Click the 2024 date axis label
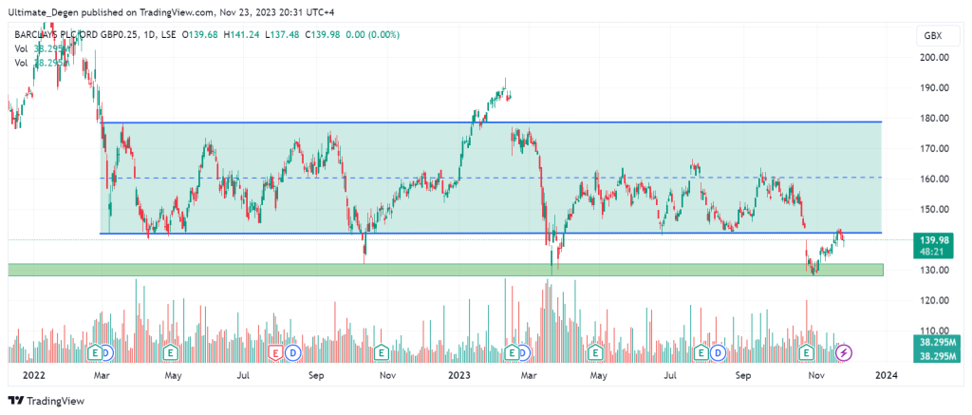 pos(887,376)
